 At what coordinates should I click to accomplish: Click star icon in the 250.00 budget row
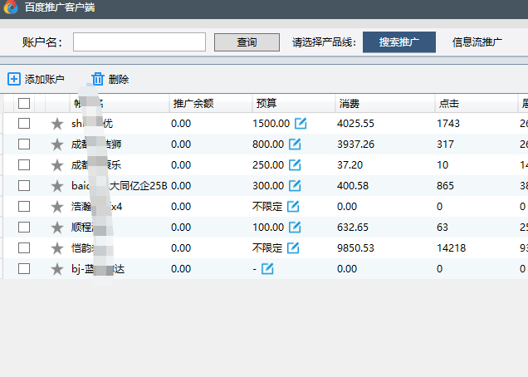click(57, 165)
